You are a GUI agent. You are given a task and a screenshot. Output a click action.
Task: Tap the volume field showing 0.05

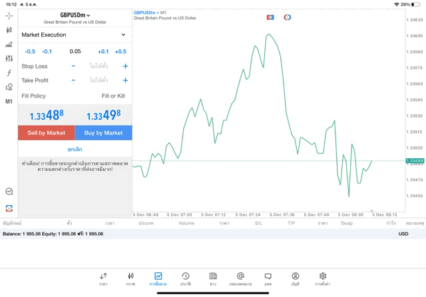pos(75,51)
